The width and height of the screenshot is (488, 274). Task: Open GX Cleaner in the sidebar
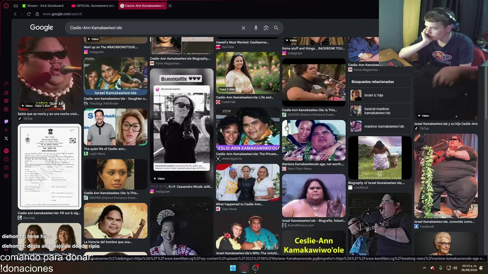point(6,92)
